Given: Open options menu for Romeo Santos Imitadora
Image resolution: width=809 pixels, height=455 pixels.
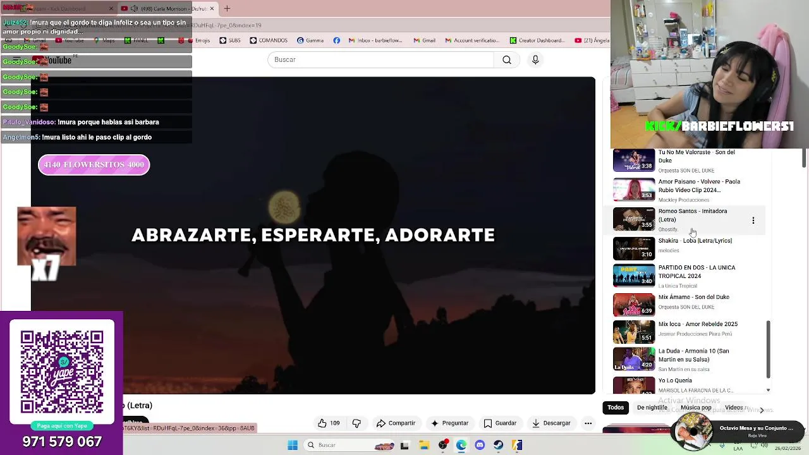Looking at the screenshot, I should 753,220.
